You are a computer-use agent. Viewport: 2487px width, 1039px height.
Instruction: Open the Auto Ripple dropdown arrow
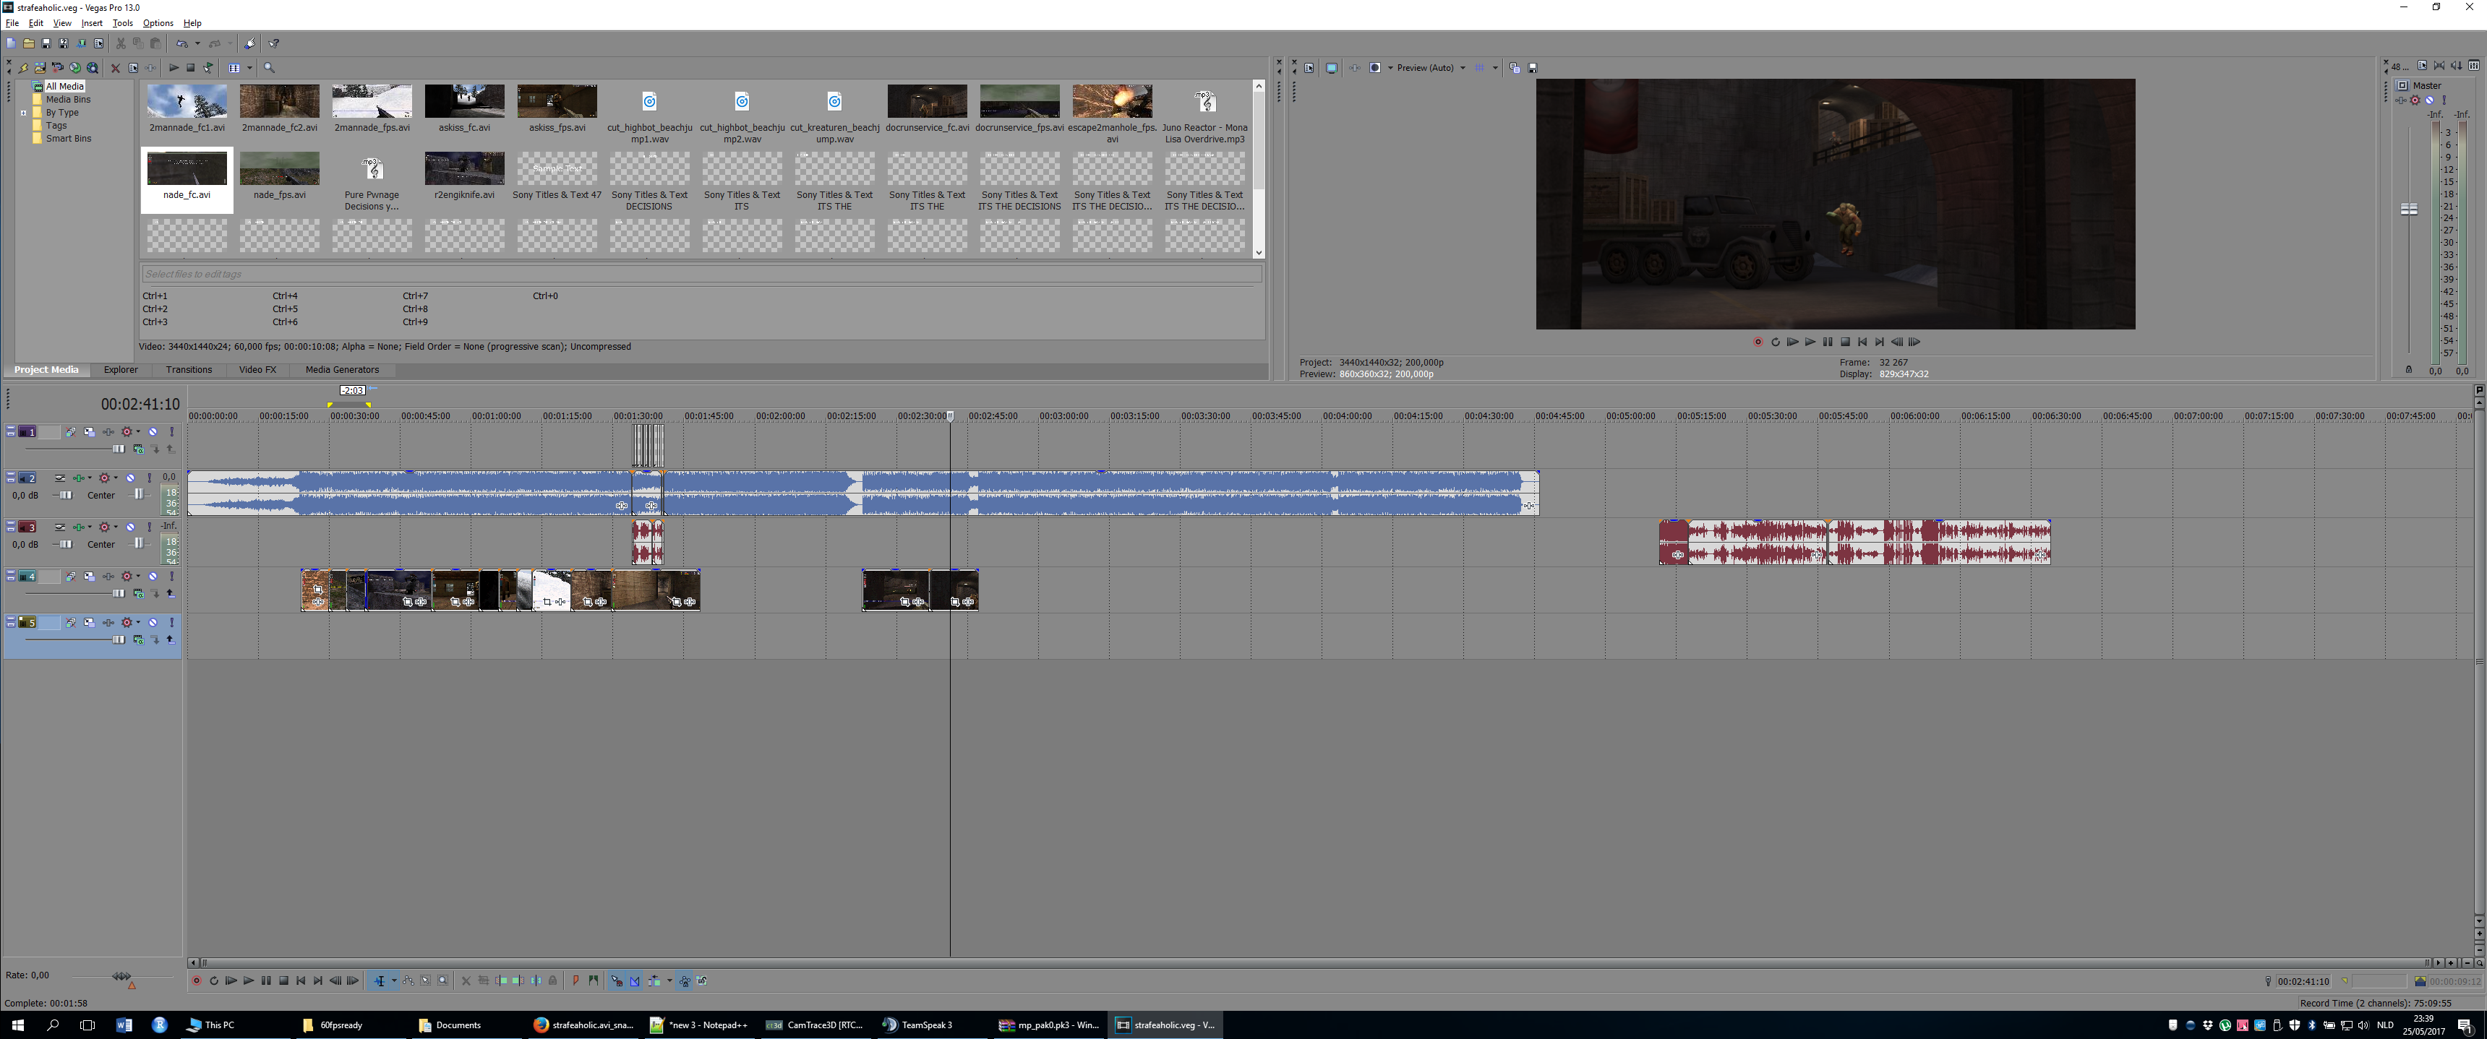(670, 981)
